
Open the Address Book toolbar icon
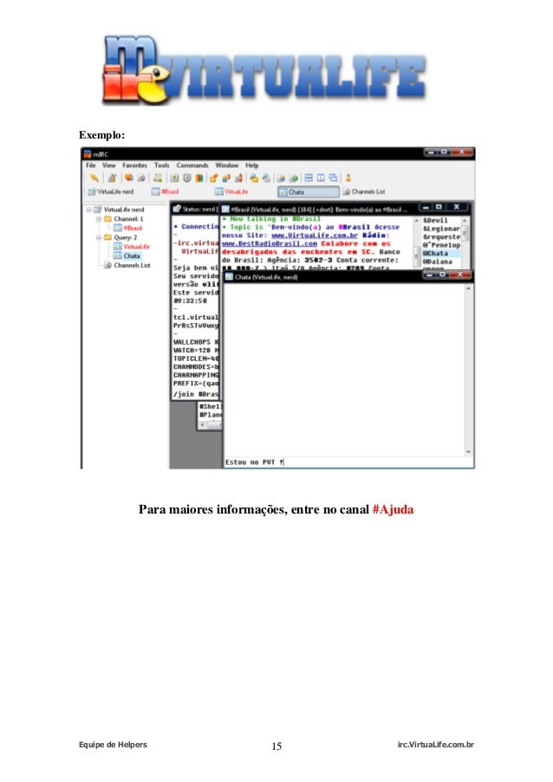(175, 178)
